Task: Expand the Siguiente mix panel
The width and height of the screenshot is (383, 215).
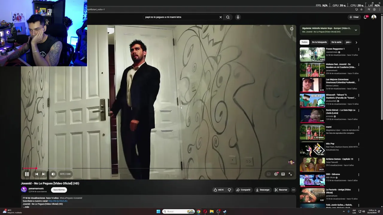Action: pyautogui.click(x=356, y=30)
